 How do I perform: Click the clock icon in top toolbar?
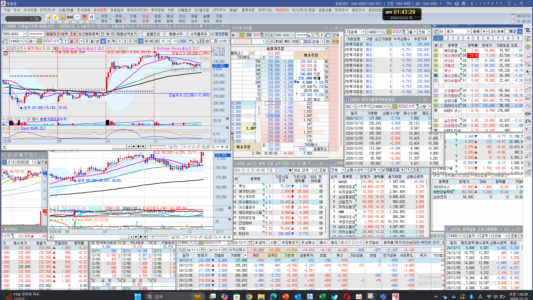[77, 17]
